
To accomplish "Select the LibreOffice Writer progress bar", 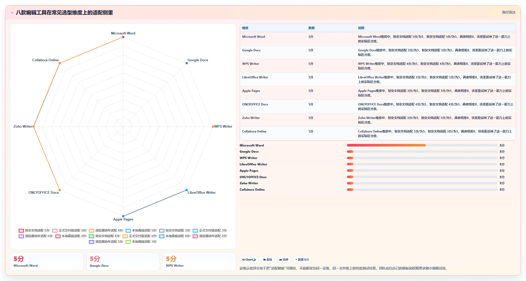I will (422, 164).
